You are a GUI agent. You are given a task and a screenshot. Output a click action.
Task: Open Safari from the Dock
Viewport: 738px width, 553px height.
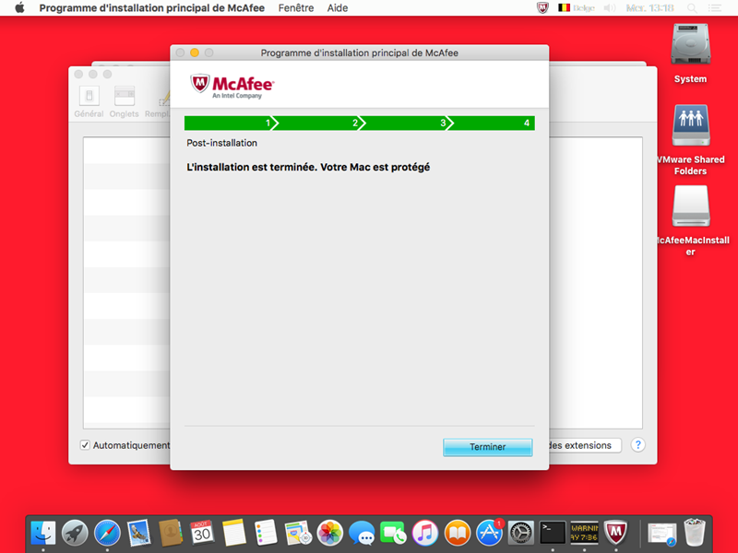(x=107, y=533)
